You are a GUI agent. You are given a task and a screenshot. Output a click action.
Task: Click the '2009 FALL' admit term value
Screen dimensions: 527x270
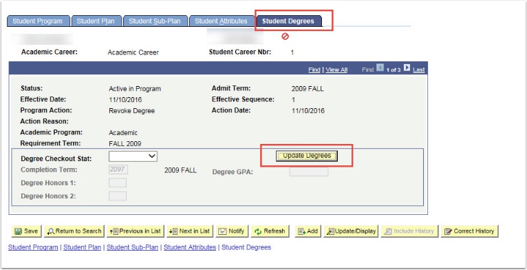tap(308, 89)
